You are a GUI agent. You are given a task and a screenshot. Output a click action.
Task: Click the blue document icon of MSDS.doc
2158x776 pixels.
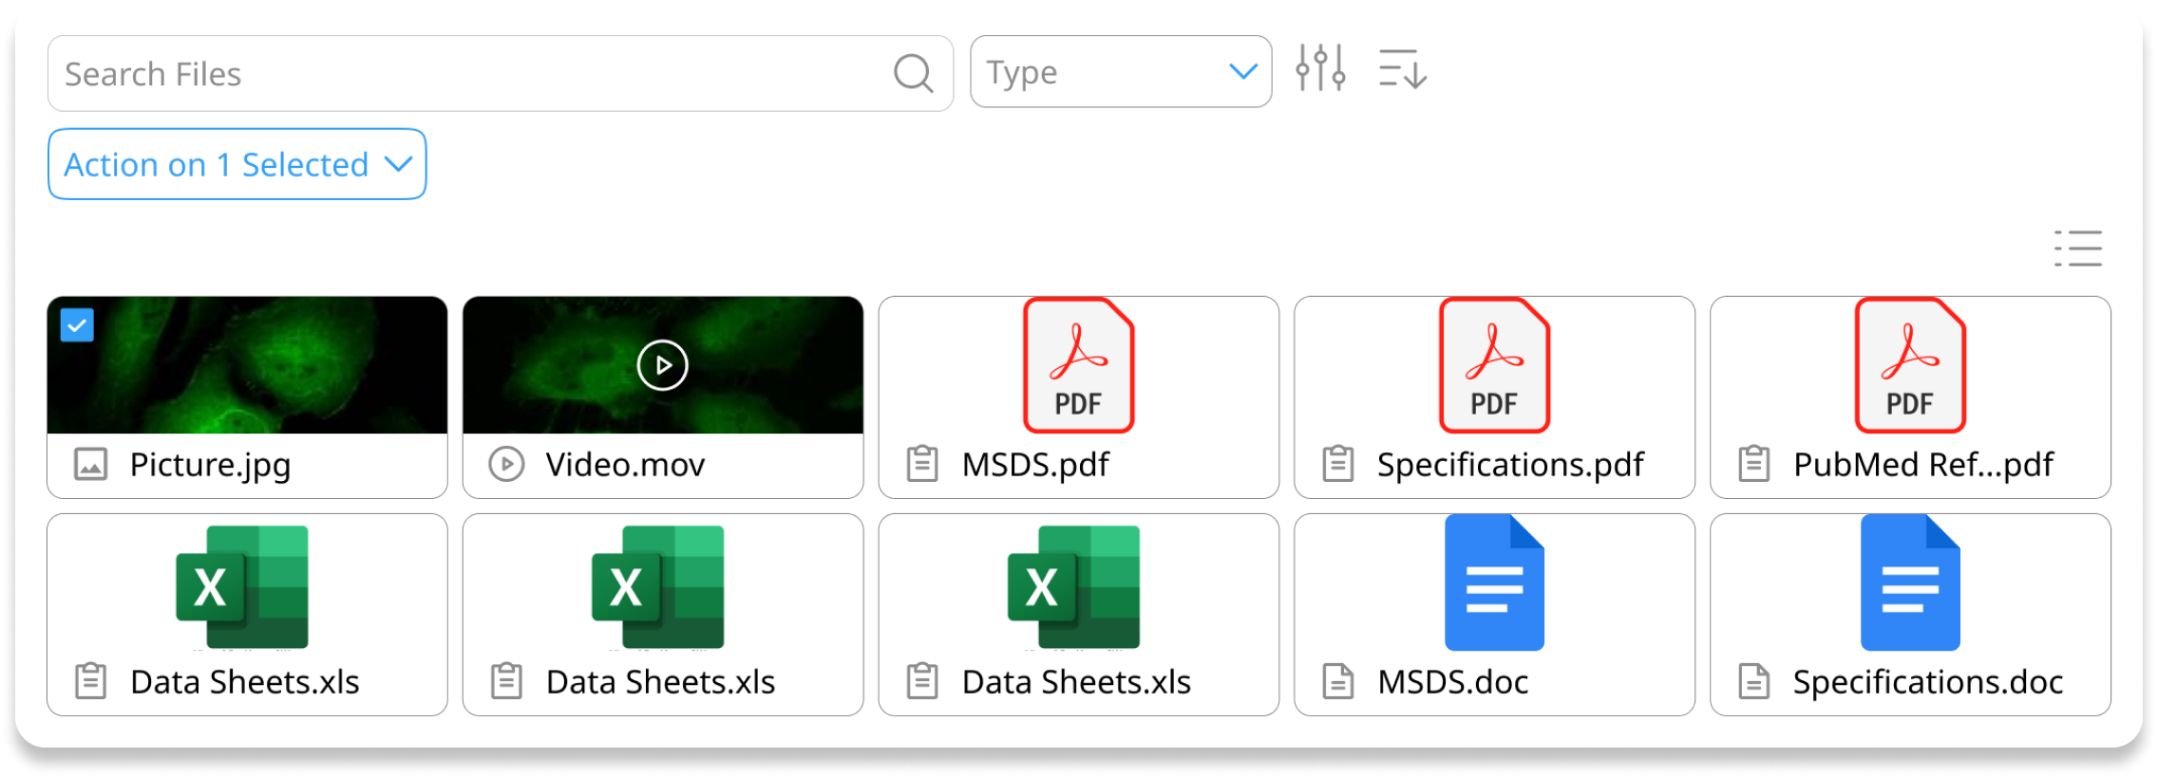click(x=1495, y=582)
